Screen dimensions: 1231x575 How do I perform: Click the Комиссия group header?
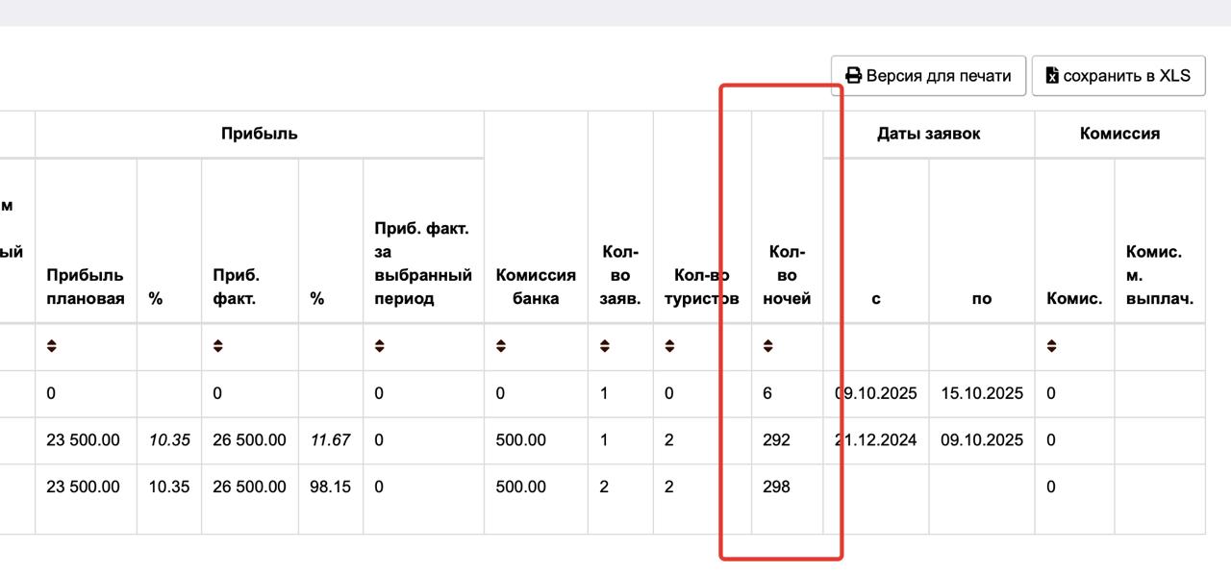click(x=1119, y=134)
